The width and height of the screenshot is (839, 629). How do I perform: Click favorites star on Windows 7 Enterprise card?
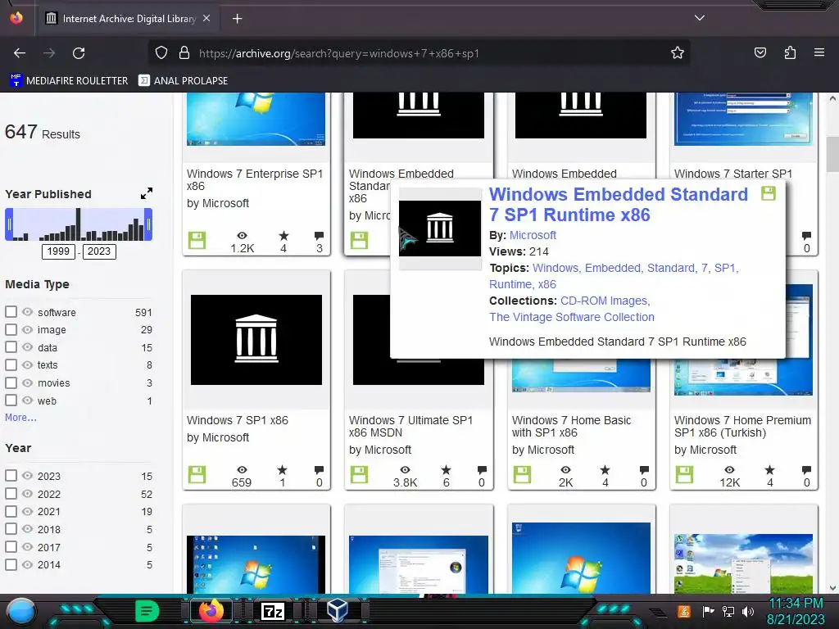click(x=283, y=236)
